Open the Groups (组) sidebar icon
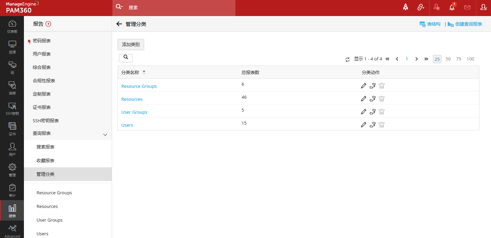Viewport: 491px width, 238px height. tap(12, 68)
